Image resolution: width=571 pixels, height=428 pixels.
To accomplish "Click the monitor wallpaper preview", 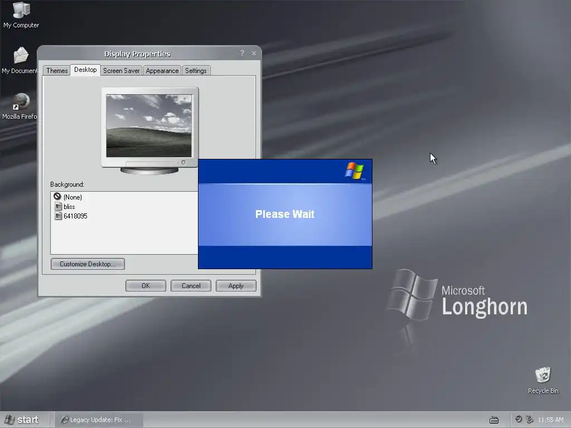I will [149, 125].
